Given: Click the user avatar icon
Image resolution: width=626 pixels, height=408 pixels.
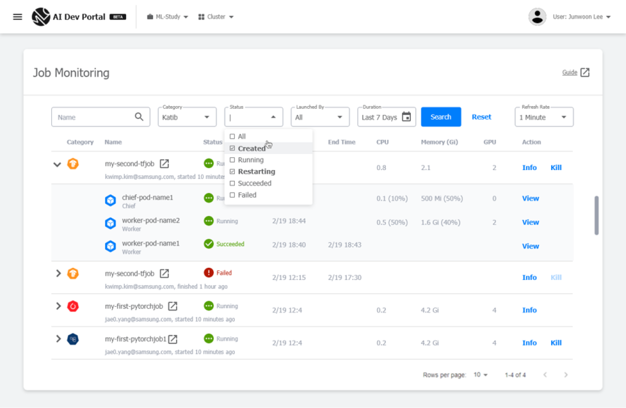Looking at the screenshot, I should pos(537,17).
